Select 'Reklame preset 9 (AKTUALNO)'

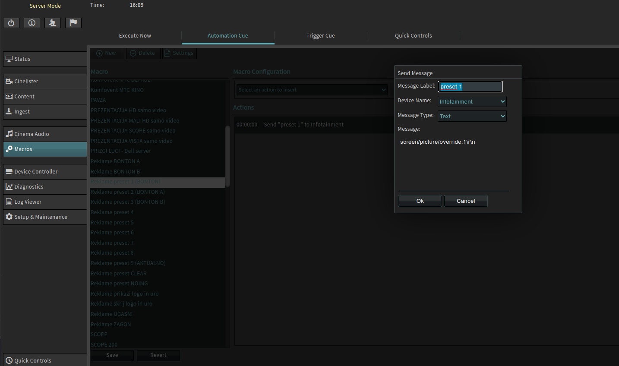point(158,263)
